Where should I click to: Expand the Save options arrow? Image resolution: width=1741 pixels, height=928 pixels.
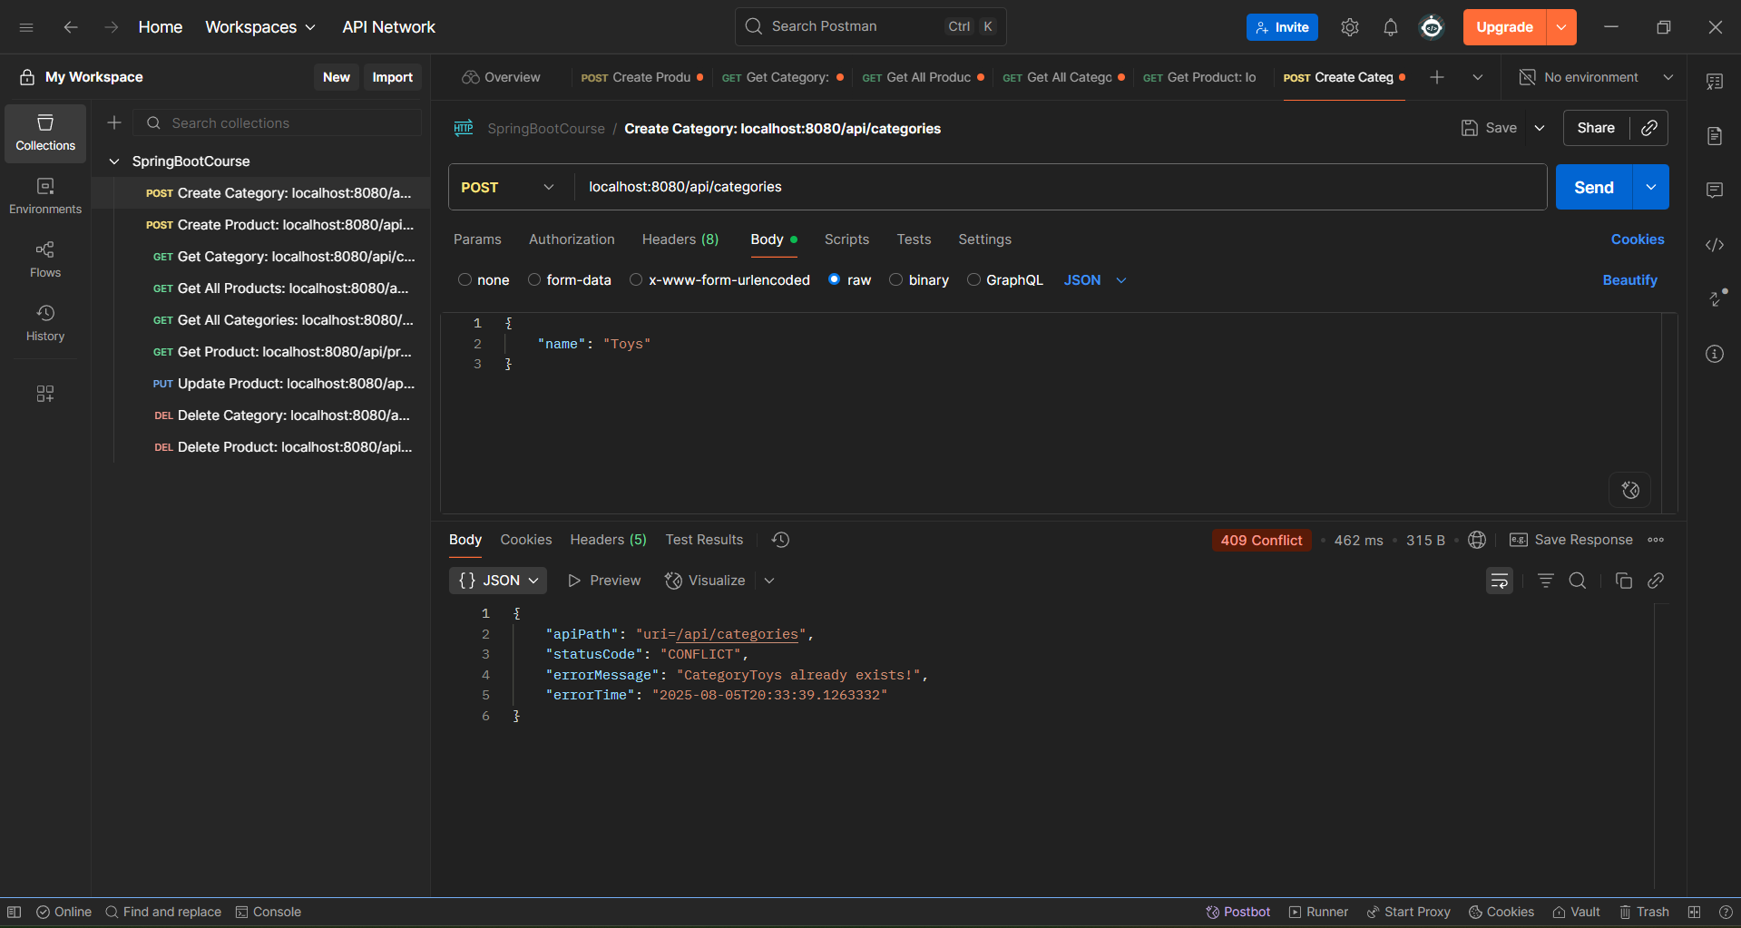[x=1540, y=128]
